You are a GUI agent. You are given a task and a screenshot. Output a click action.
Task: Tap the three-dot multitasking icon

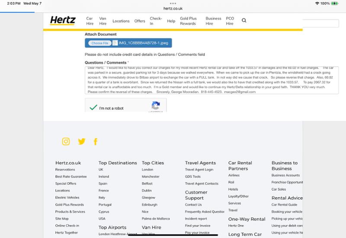(x=173, y=3)
